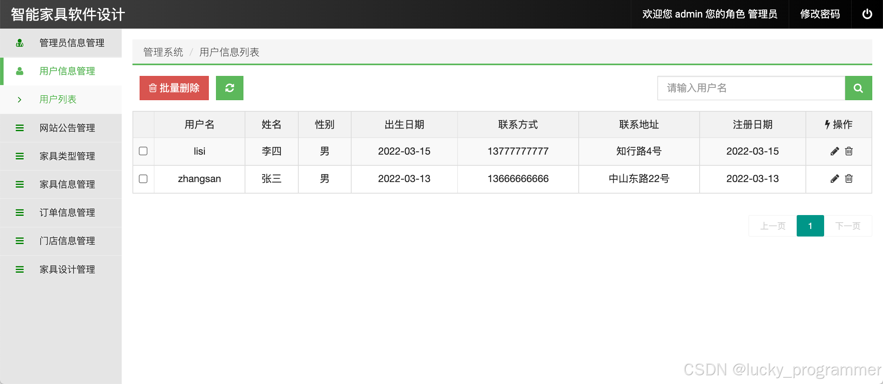Viewport: 883px width, 384px height.
Task: Click the 家具类型管理 list icon
Action: point(19,156)
